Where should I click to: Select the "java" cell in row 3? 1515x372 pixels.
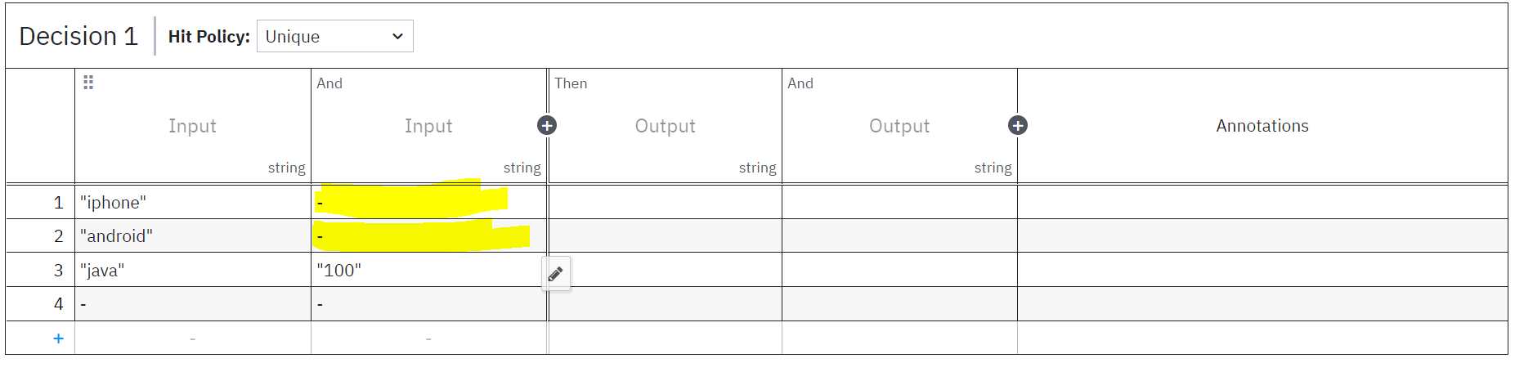pyautogui.click(x=192, y=271)
